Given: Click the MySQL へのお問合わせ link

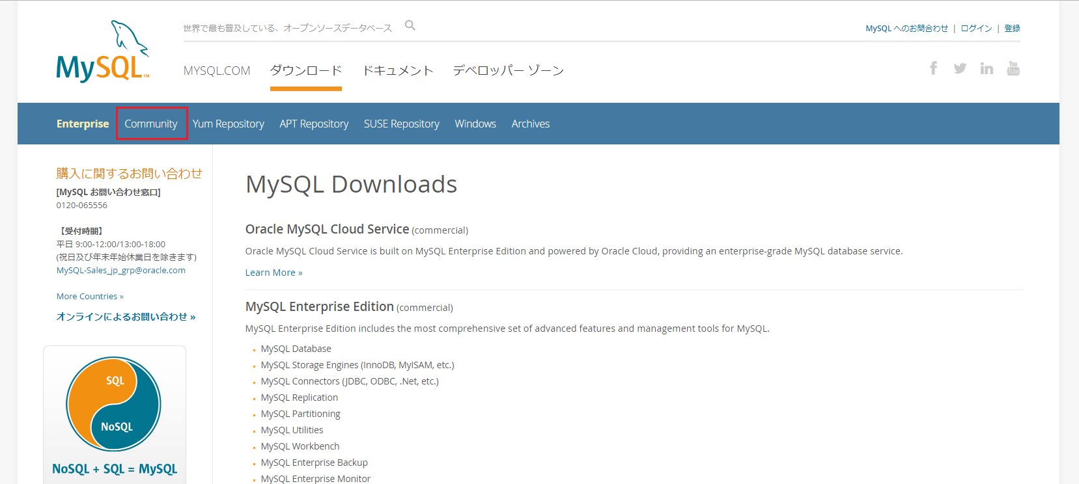Looking at the screenshot, I should click(906, 29).
